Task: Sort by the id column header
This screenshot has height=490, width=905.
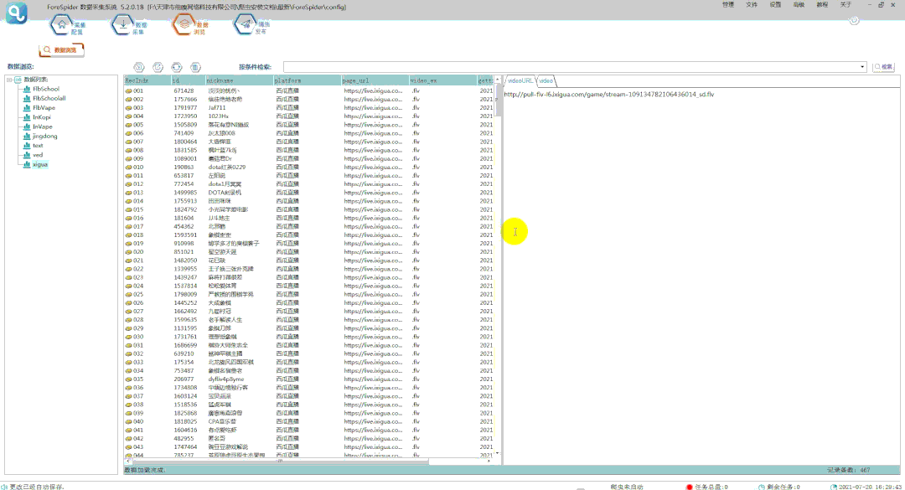Action: click(x=189, y=80)
